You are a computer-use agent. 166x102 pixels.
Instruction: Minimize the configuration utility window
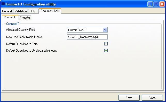tap(150, 4)
